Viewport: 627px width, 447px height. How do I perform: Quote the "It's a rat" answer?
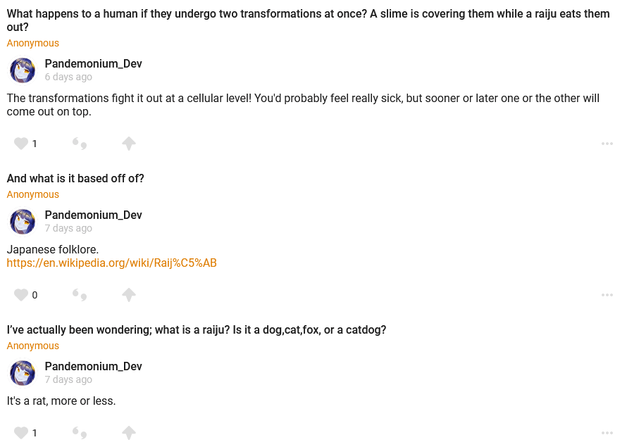[x=80, y=433]
